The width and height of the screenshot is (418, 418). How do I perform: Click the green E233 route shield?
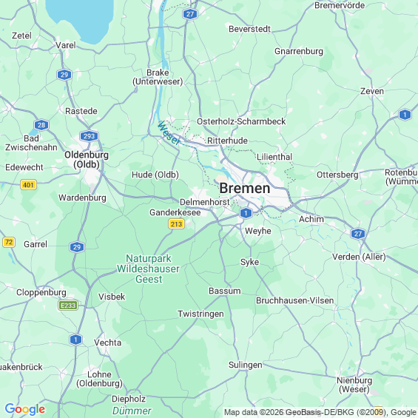(x=68, y=306)
